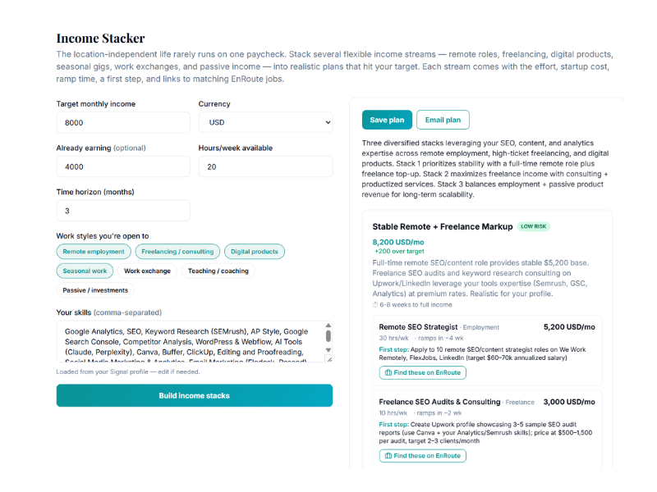
Task: Toggle the Digital products chip
Action: tap(255, 252)
